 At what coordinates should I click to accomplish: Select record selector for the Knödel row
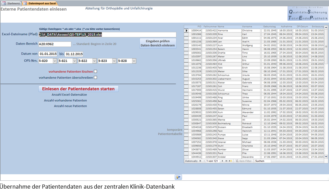(186, 157)
